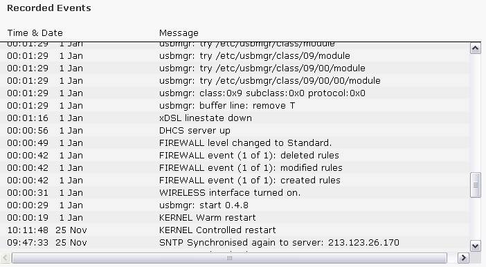This screenshot has width=486, height=267.
Task: Click the horizontal scrollbar thumb
Action: point(229,258)
